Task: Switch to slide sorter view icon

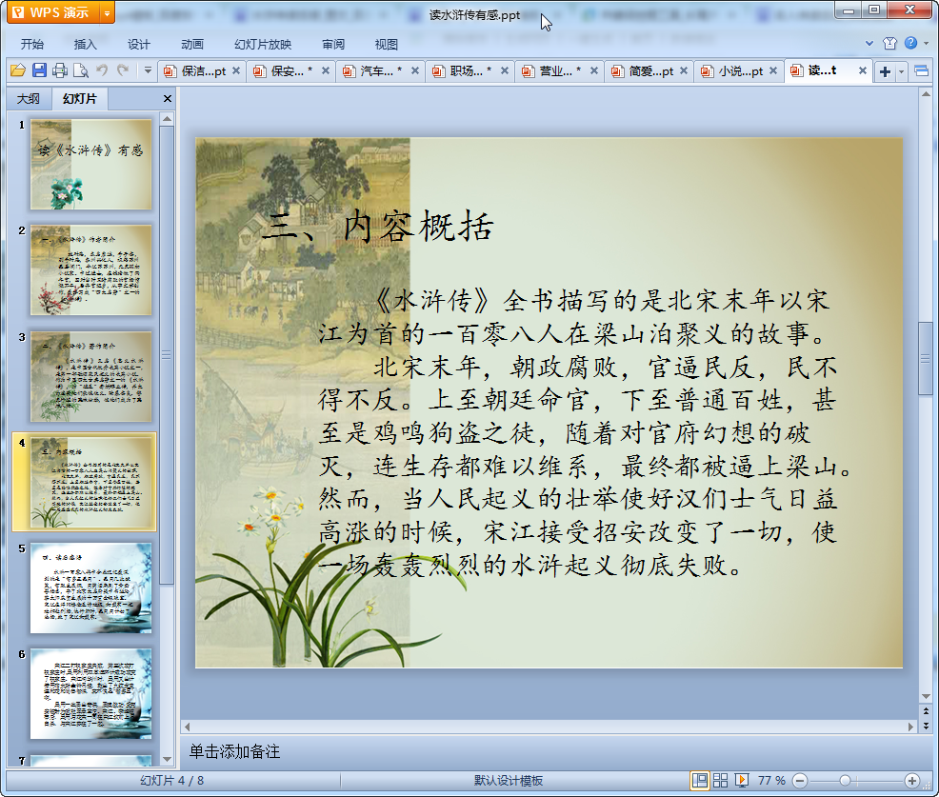Action: tap(720, 780)
